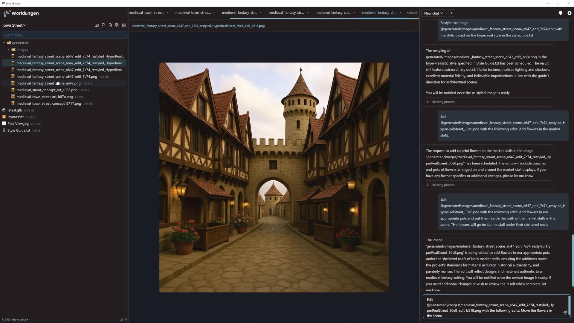Click the Close All button
This screenshot has width=574, height=323.
(x=412, y=13)
